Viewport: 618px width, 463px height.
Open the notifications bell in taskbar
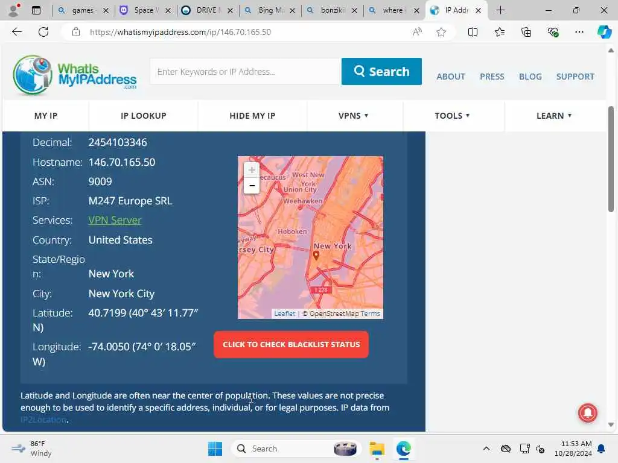tap(601, 449)
